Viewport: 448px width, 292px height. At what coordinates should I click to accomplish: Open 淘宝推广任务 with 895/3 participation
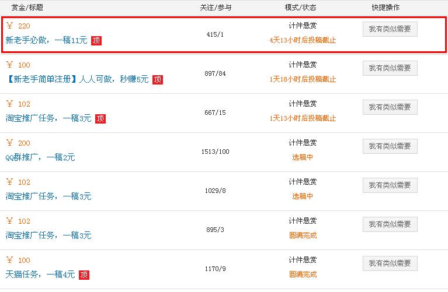point(48,235)
